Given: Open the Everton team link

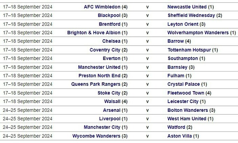Looking at the screenshot, I should [112, 58].
